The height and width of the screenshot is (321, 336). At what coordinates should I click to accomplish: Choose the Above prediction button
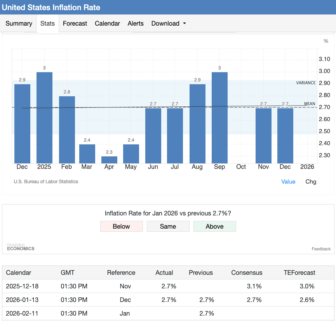pos(214,226)
